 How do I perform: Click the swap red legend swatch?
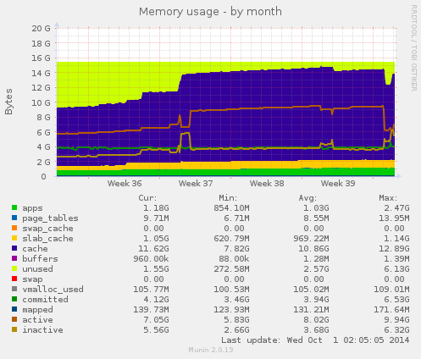coord(14,279)
